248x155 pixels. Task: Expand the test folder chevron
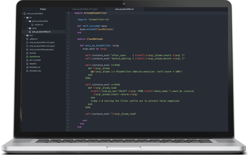pos(25,35)
